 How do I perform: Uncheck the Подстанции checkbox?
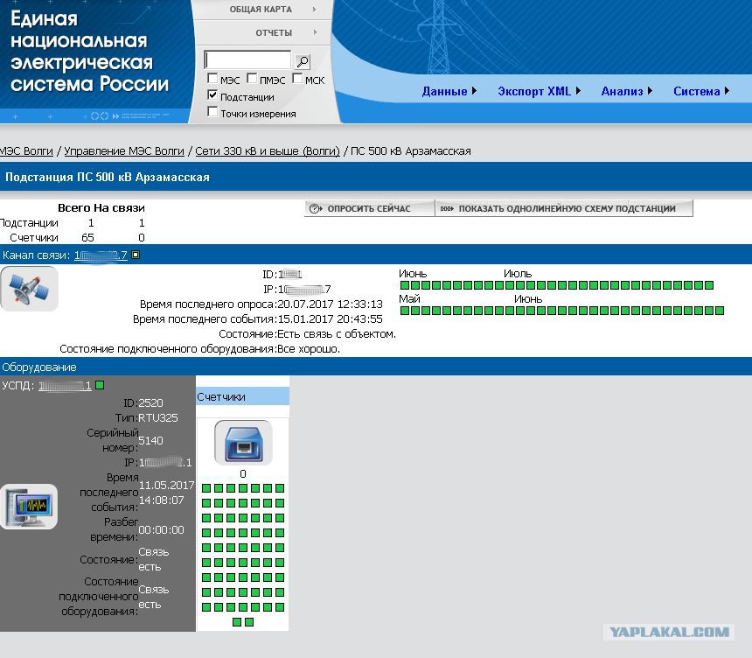tap(212, 95)
